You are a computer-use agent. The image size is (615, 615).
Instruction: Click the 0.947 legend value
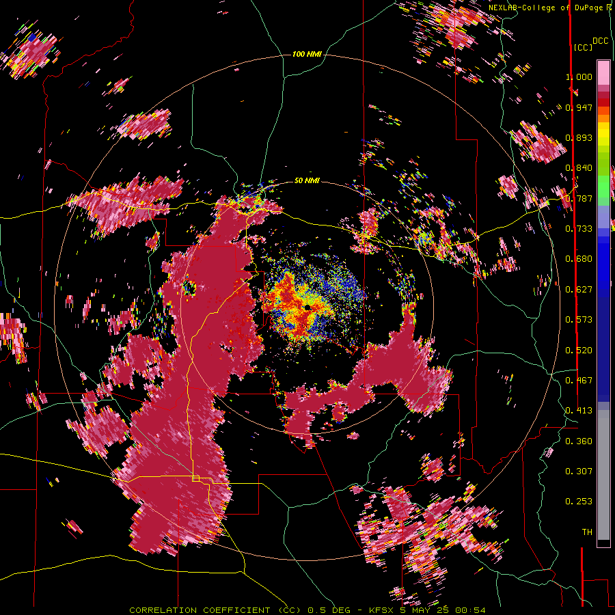[579, 107]
